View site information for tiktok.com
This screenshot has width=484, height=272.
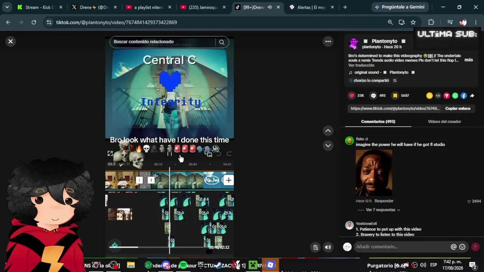pos(49,22)
